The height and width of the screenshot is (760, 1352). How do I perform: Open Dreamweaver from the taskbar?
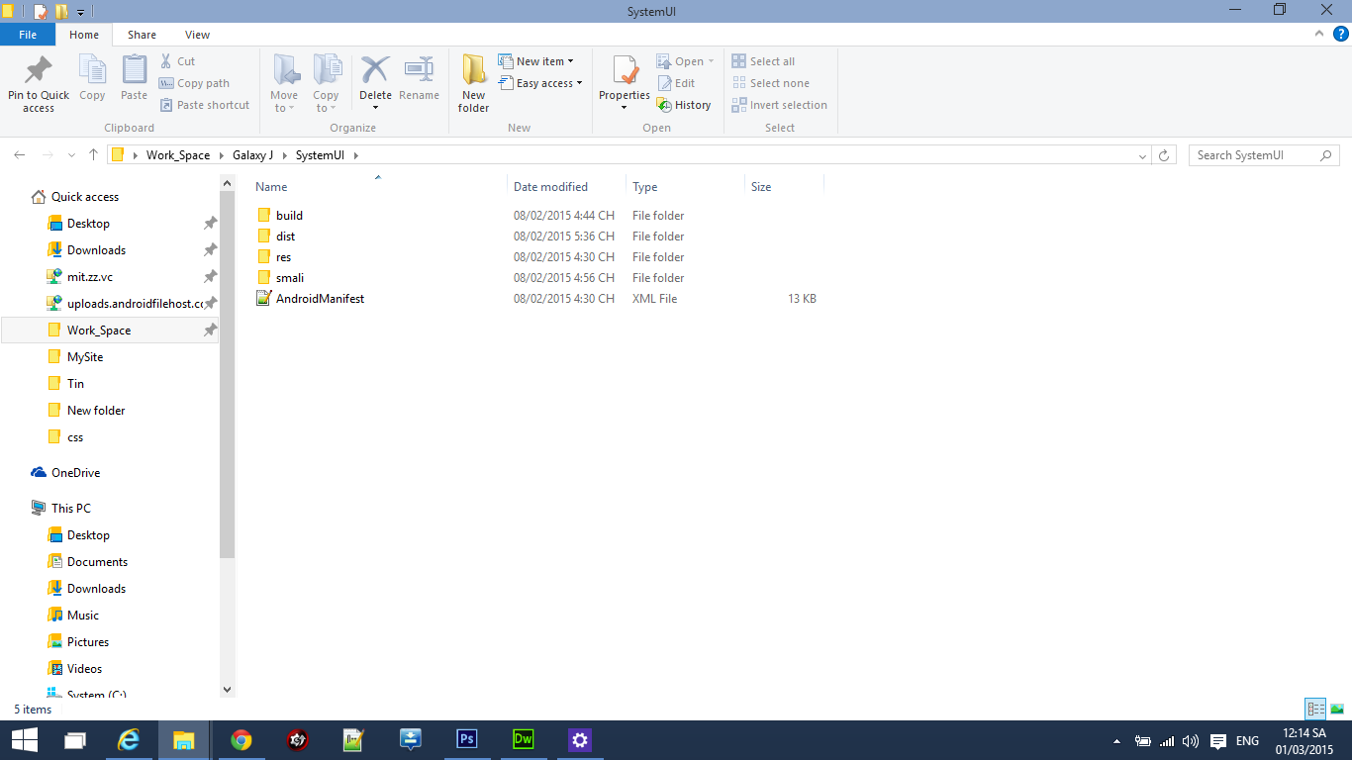click(524, 739)
